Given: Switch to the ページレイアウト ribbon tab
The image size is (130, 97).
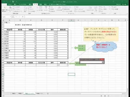Looking at the screenshot, I should [x=23, y=4].
